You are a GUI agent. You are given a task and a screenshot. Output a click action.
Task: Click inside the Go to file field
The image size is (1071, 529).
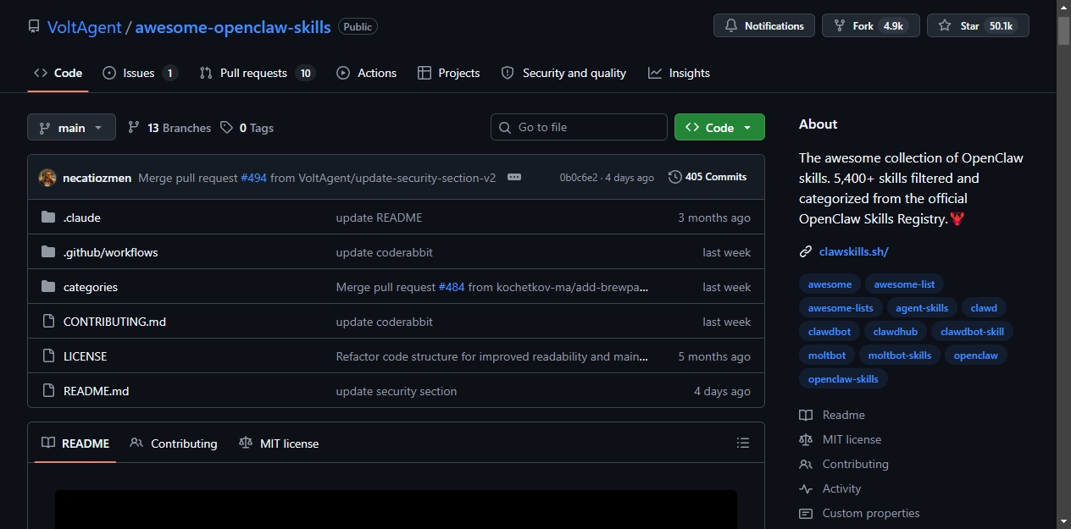click(579, 127)
